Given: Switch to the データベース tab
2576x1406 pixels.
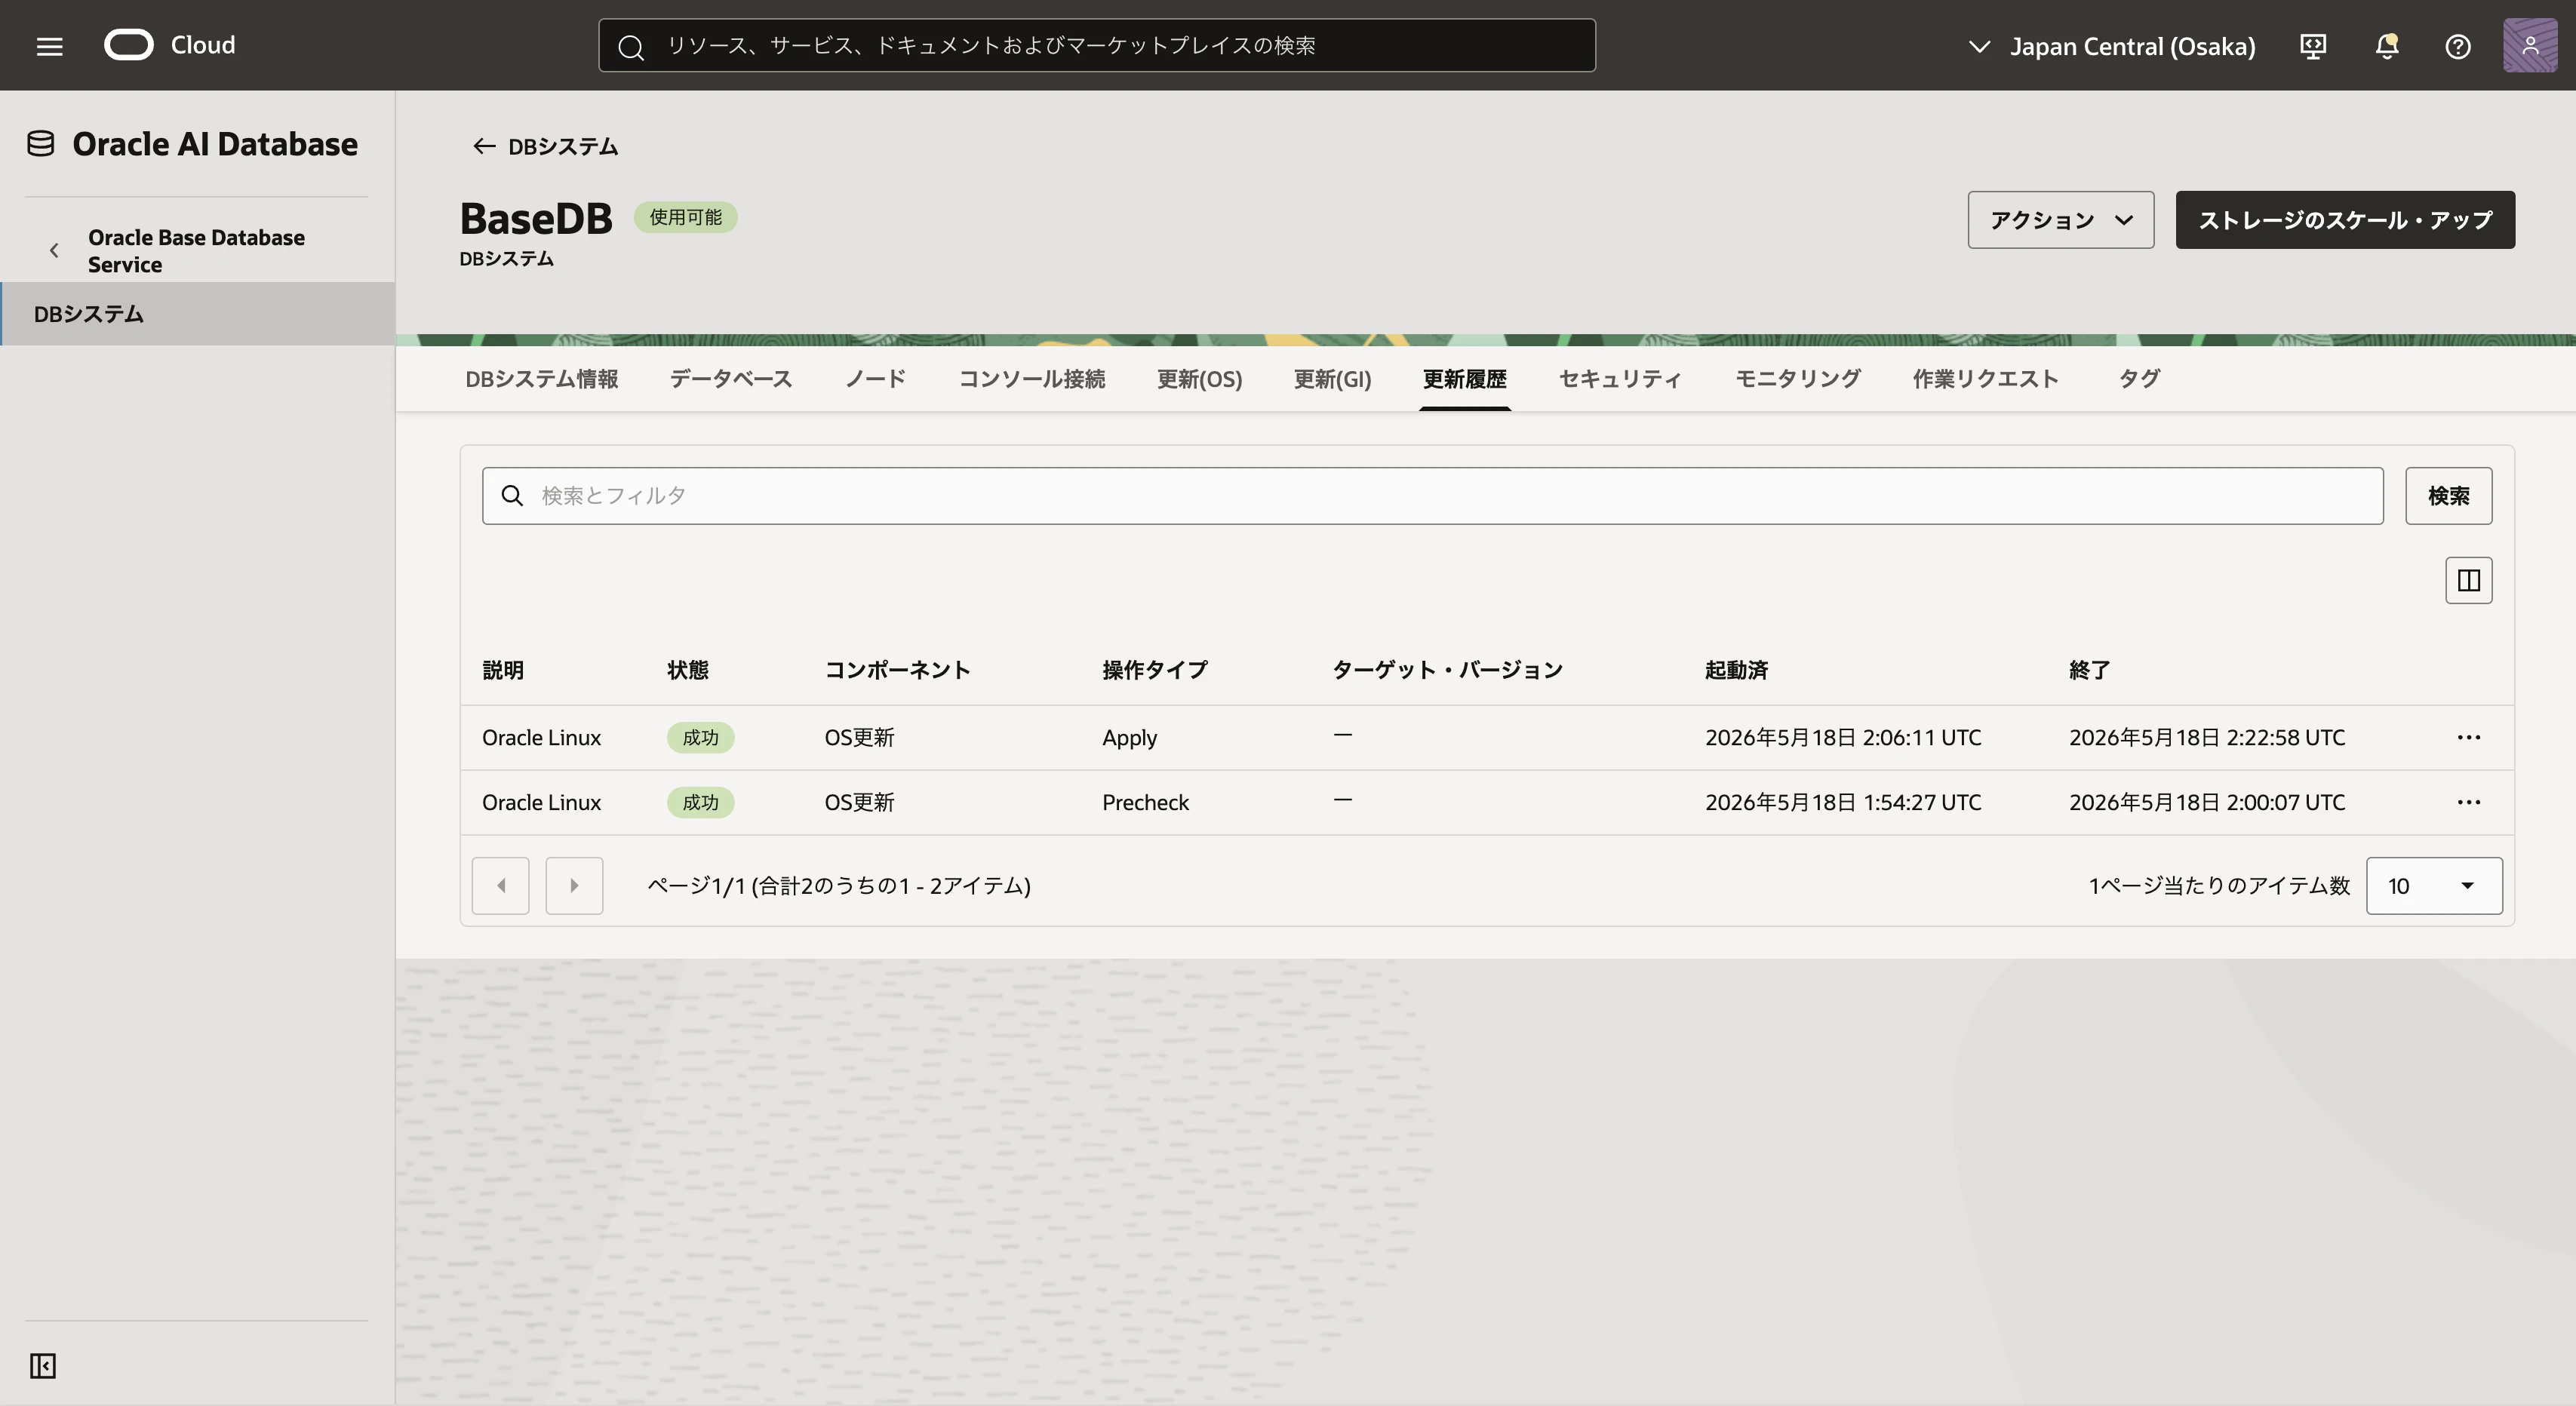Looking at the screenshot, I should [x=731, y=379].
